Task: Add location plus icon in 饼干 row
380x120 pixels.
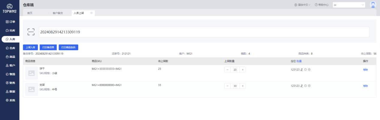Action: pyautogui.click(x=309, y=70)
